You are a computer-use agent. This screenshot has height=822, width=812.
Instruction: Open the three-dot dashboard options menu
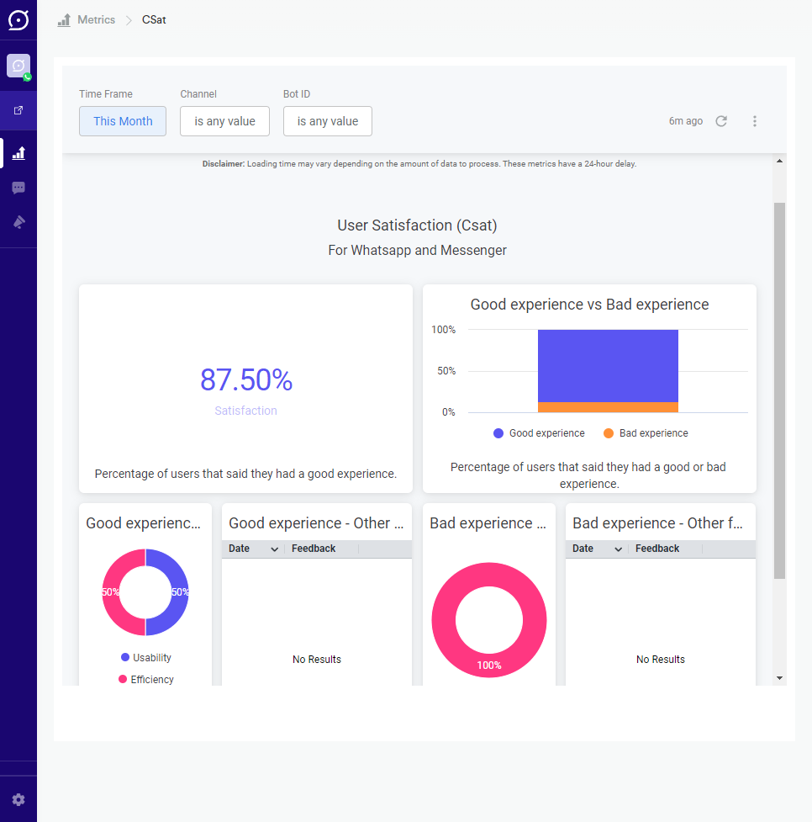[x=754, y=121]
